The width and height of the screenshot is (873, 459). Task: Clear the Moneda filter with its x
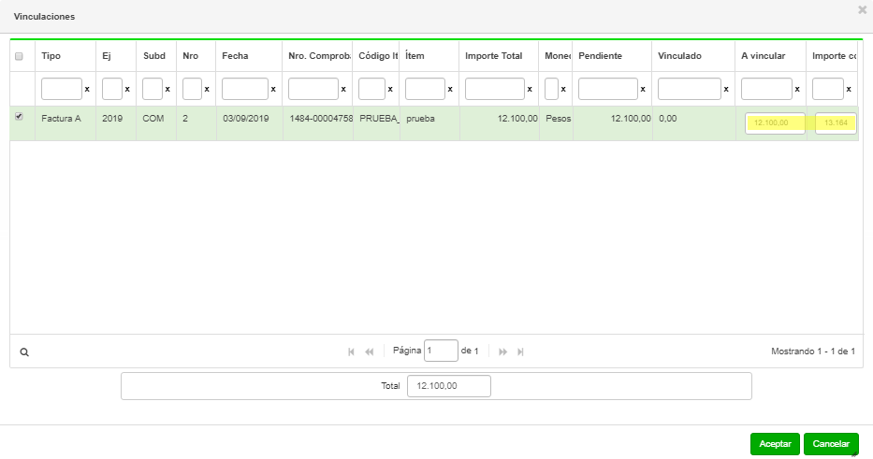coord(563,89)
